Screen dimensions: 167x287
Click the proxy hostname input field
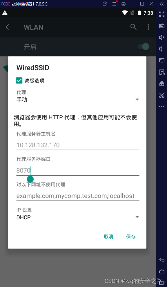pos(78,145)
